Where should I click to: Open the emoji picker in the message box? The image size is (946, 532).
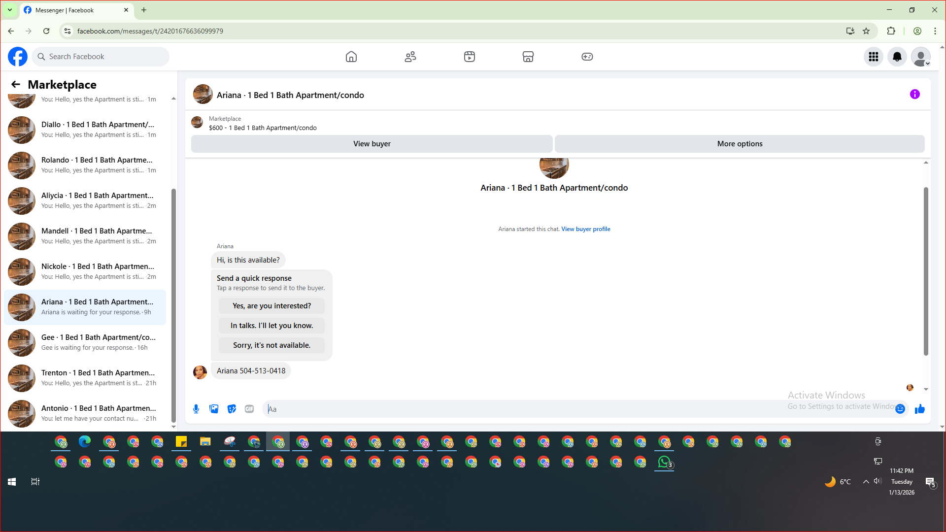pos(900,409)
